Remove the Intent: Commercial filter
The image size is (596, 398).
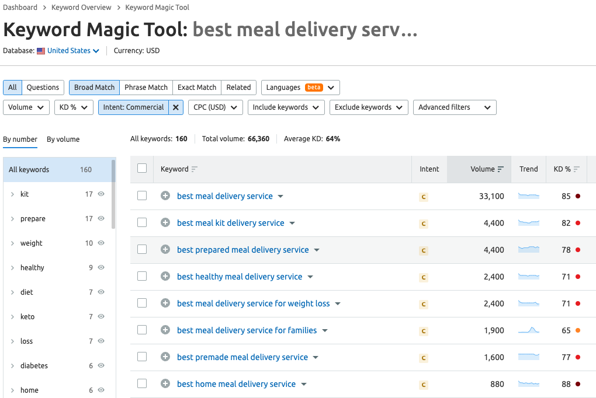[x=176, y=107]
